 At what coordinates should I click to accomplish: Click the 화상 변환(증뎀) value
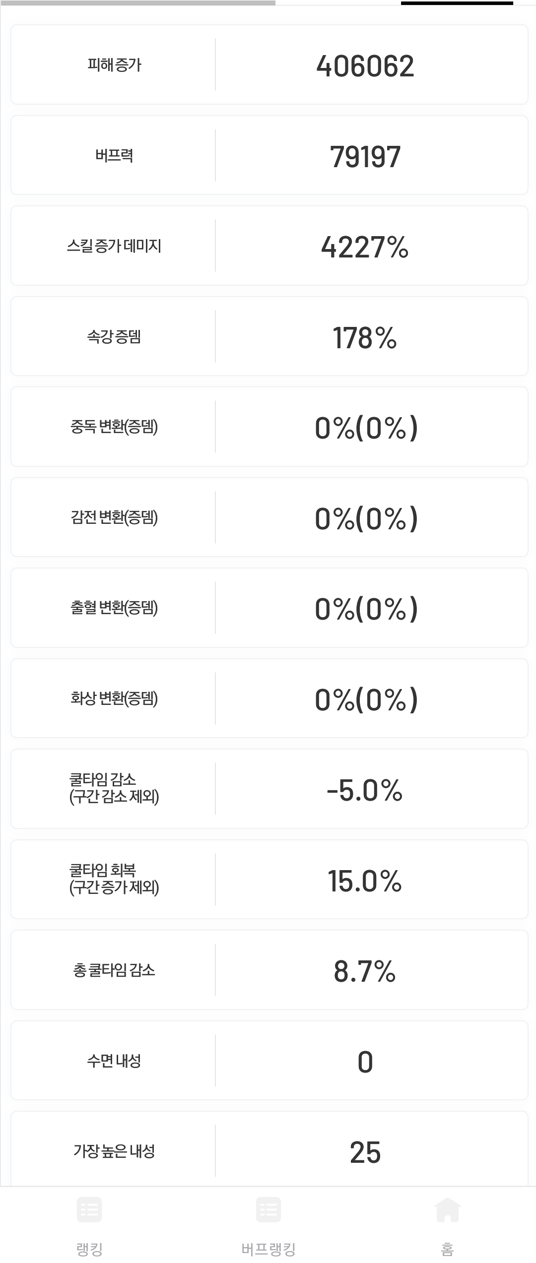pyautogui.click(x=366, y=699)
